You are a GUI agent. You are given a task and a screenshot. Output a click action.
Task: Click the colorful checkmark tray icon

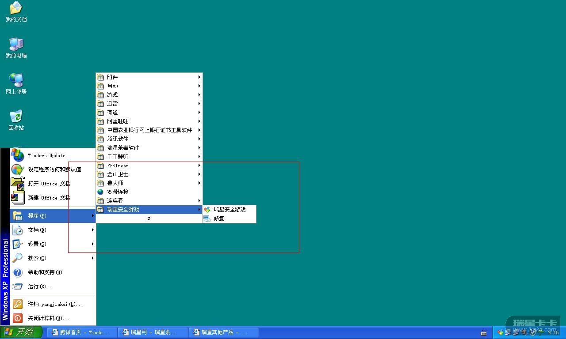tap(501, 332)
